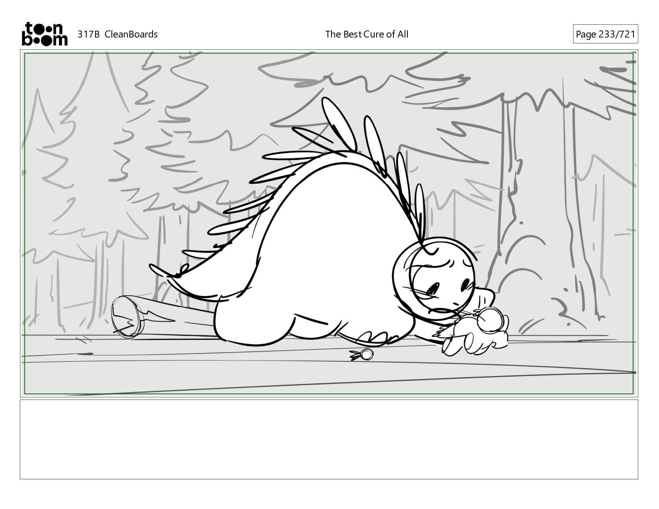The width and height of the screenshot is (659, 509).
Task: Select the '317B CleanBoards' header text
Action: [x=117, y=34]
